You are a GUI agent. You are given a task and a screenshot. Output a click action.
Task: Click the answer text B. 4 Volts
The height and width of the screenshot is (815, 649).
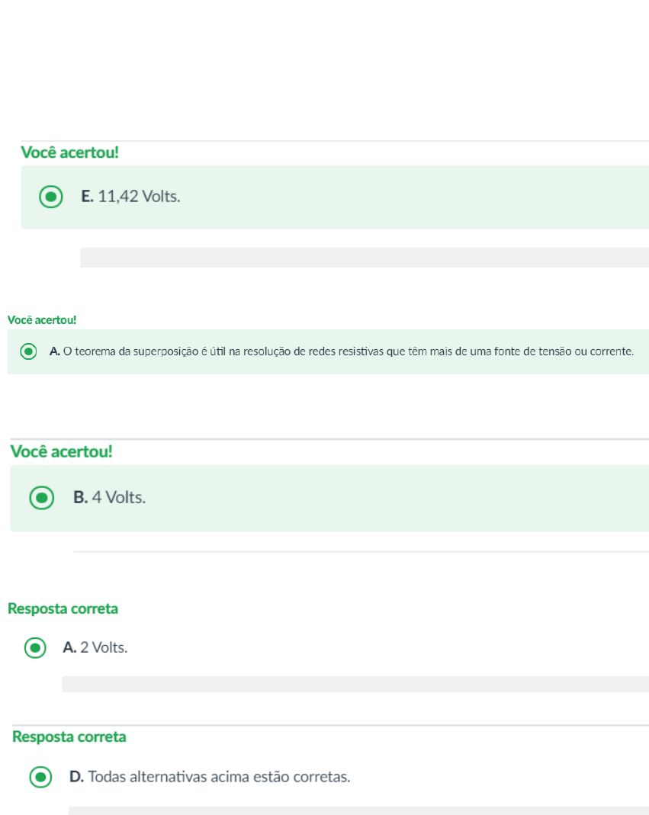pos(109,497)
